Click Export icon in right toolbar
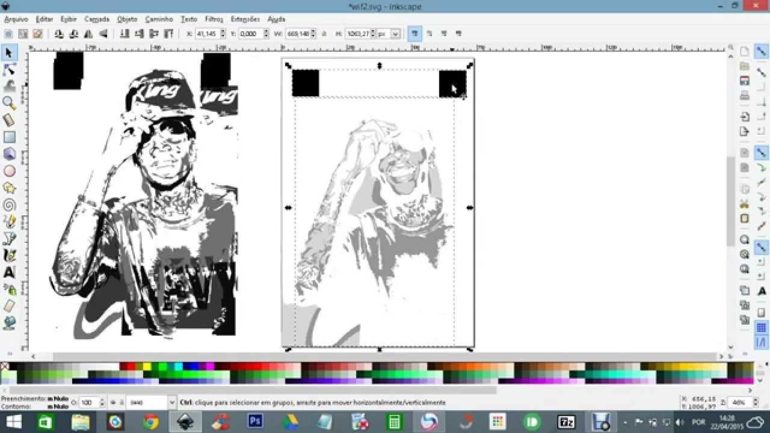Image resolution: width=770 pixels, height=433 pixels. coord(745,131)
